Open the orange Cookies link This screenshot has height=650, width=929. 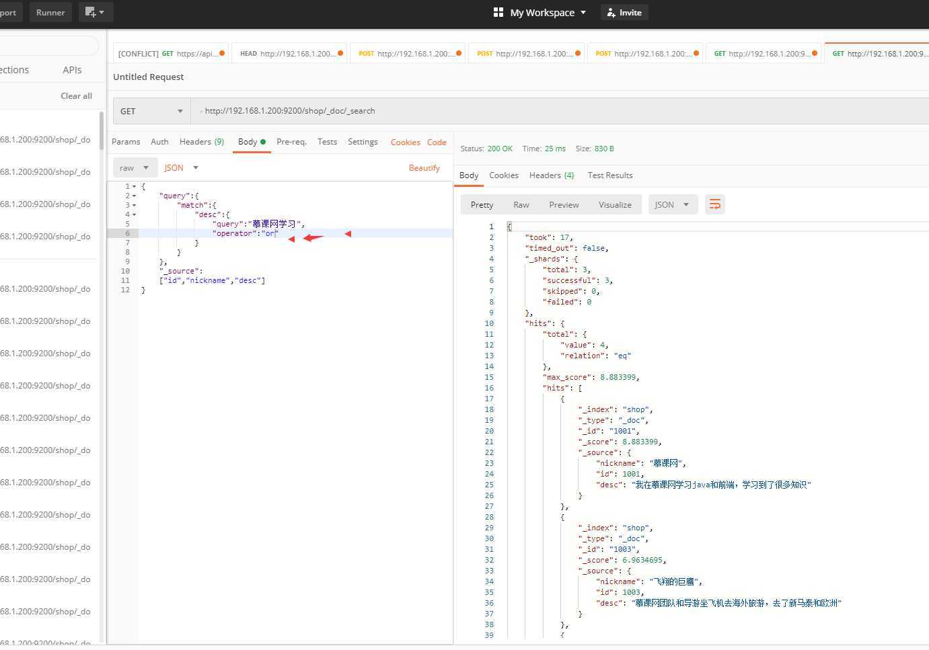(x=405, y=143)
